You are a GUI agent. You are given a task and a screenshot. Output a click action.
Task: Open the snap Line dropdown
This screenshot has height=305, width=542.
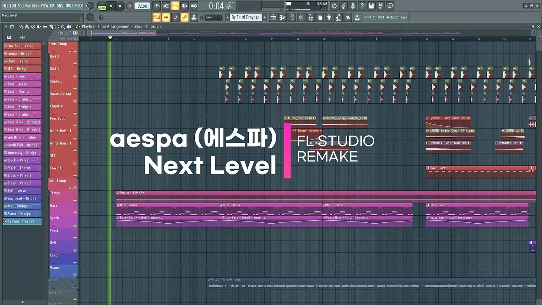pyautogui.click(x=213, y=17)
